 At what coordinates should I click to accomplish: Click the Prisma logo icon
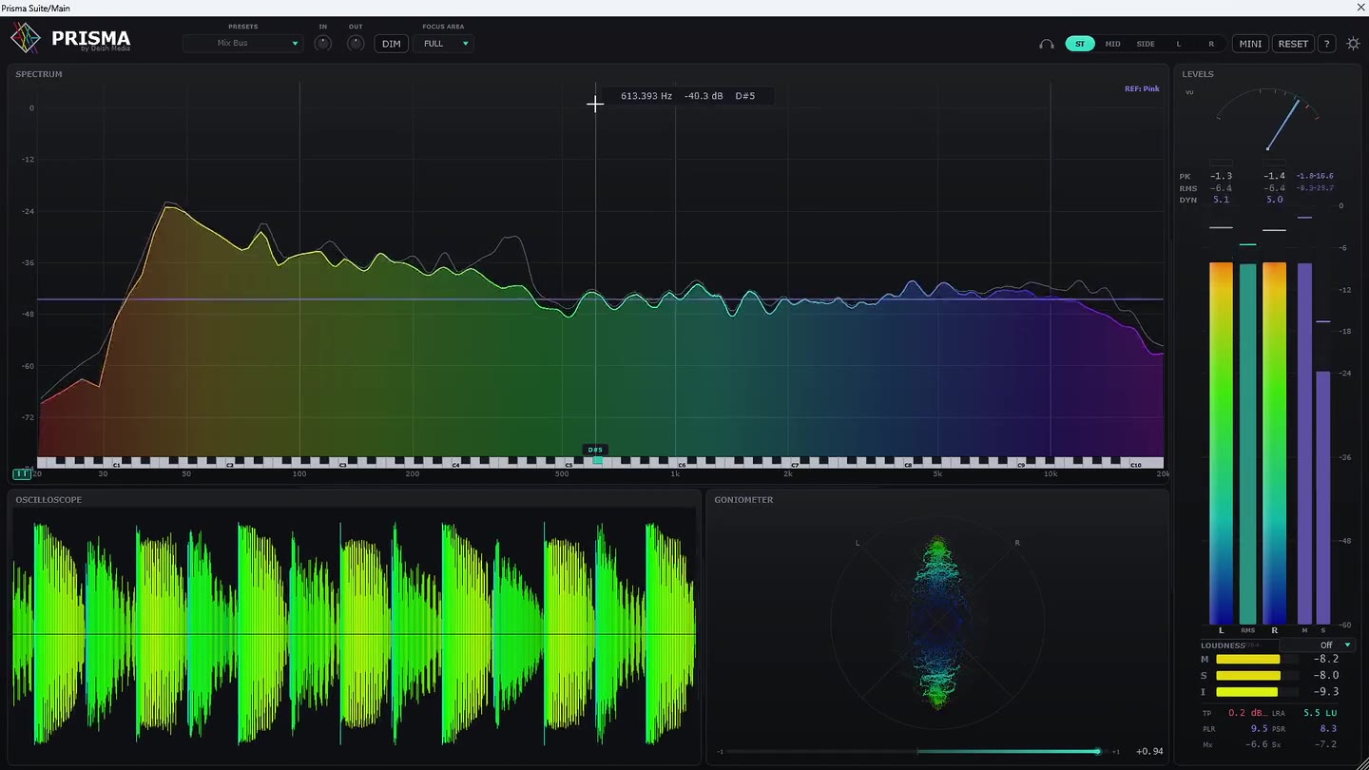pyautogui.click(x=26, y=39)
